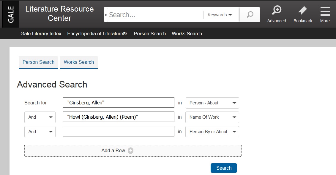Viewport: 336px width, 175px height.
Task: Open the Person - About field dropdown
Action: click(x=212, y=103)
